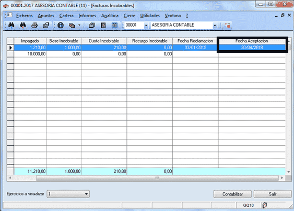Select the current row arrow indicator
Screen dimensions: 295x221
[10, 48]
